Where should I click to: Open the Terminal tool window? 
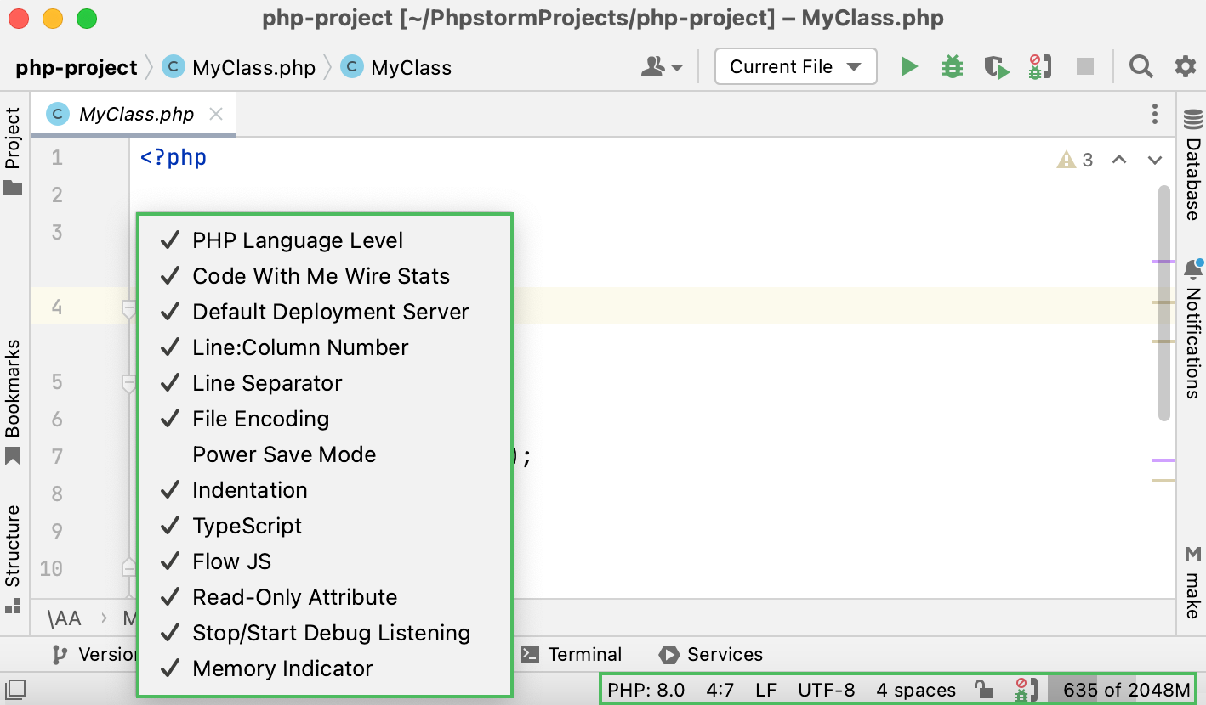click(x=572, y=654)
